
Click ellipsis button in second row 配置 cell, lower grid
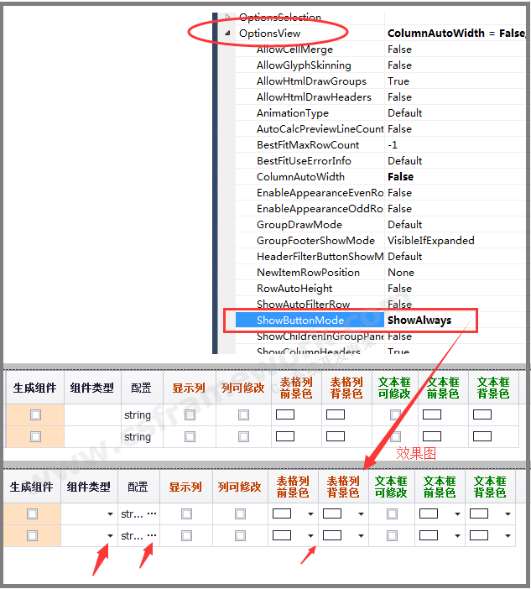pyautogui.click(x=152, y=535)
